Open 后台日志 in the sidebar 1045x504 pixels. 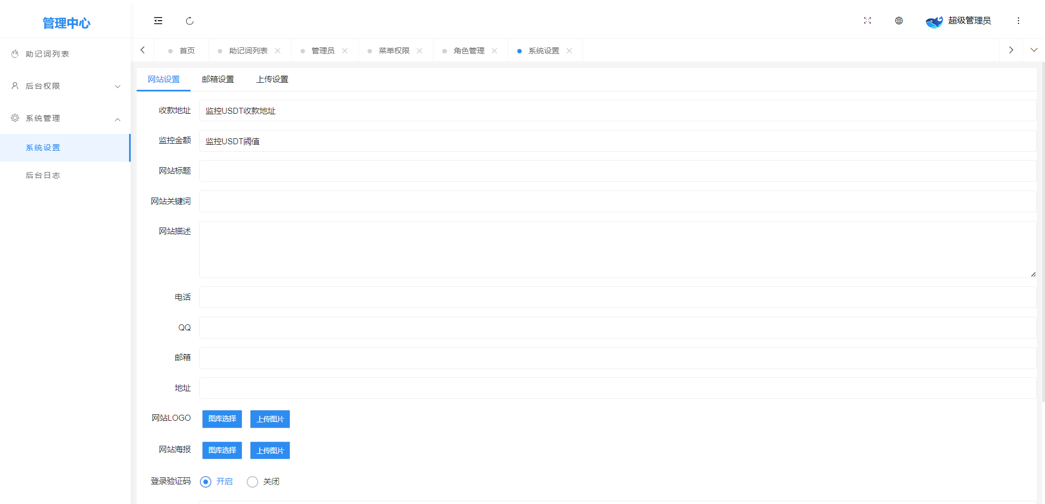(43, 175)
